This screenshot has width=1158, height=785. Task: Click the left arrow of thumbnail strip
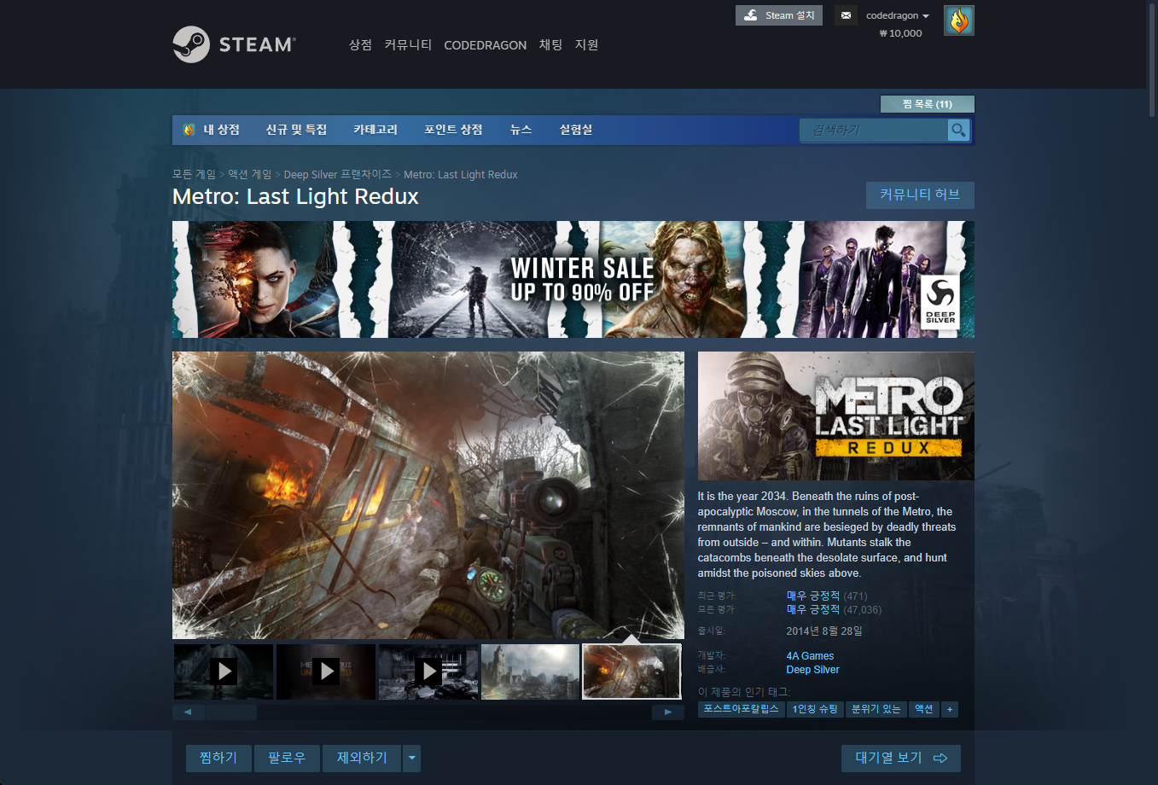pyautogui.click(x=188, y=712)
